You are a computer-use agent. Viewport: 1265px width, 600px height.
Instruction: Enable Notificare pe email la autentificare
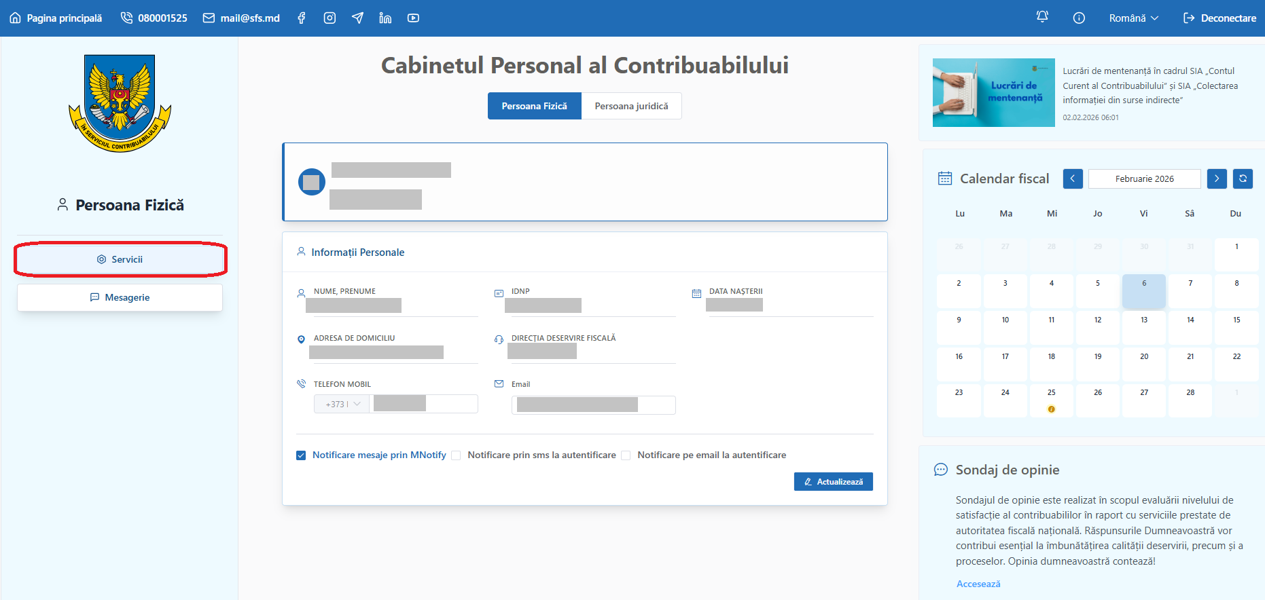[x=626, y=455]
